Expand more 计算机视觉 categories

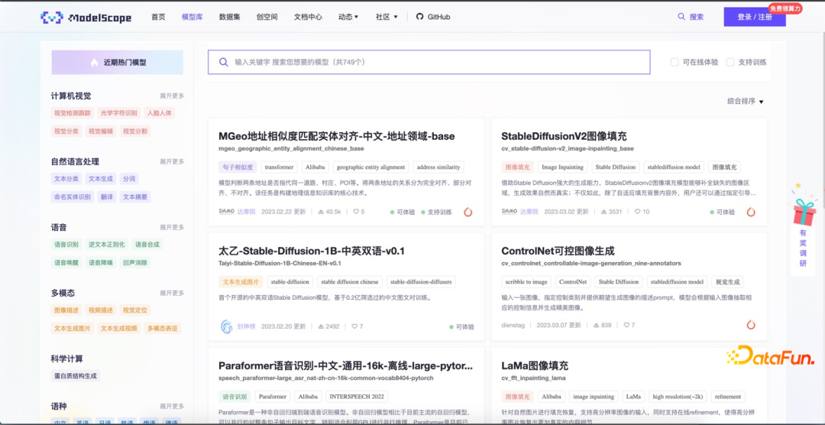pyautogui.click(x=172, y=96)
